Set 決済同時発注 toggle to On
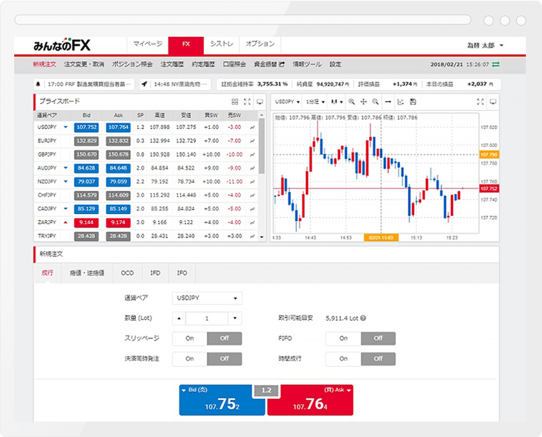542x437 pixels. coord(190,358)
